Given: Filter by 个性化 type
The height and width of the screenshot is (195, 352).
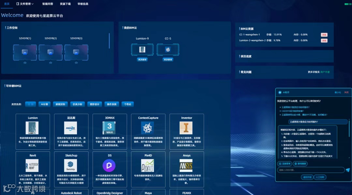Looking at the screenshot, I should coord(128,104).
